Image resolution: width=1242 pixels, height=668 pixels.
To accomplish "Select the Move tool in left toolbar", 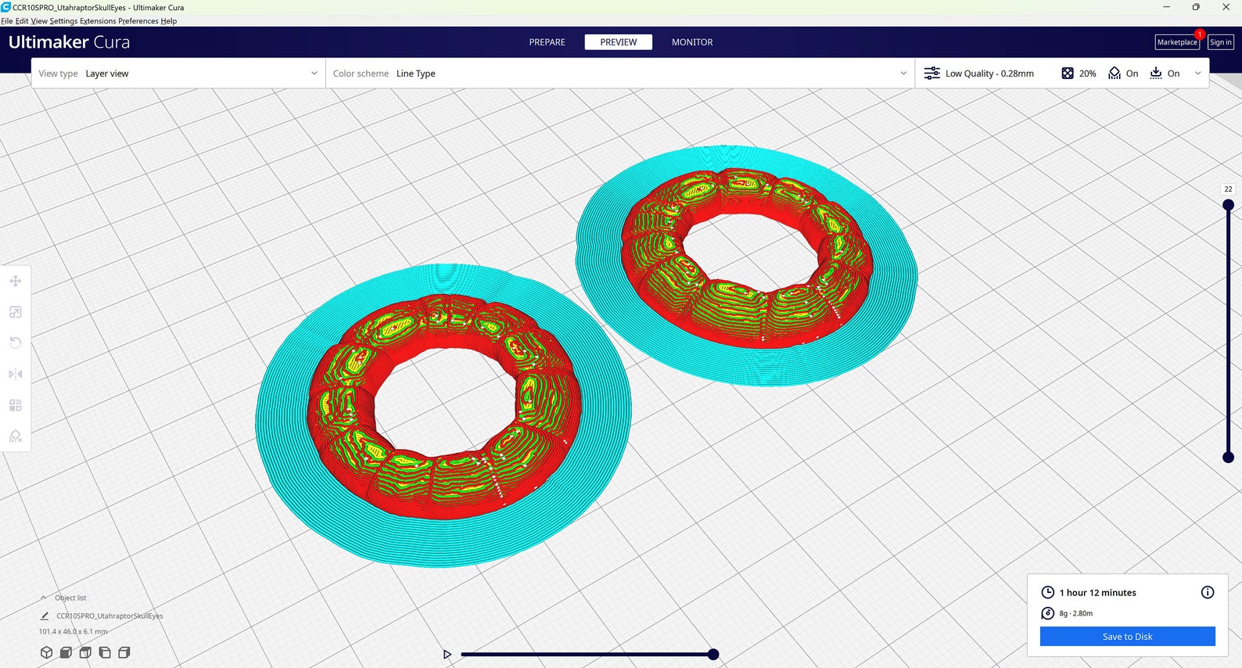I will tap(16, 281).
